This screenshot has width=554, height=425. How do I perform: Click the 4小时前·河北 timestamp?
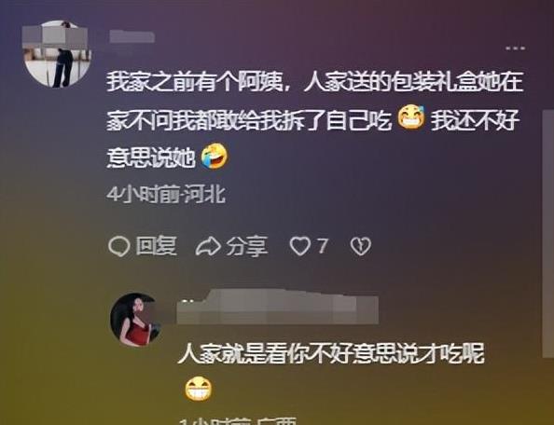(166, 195)
